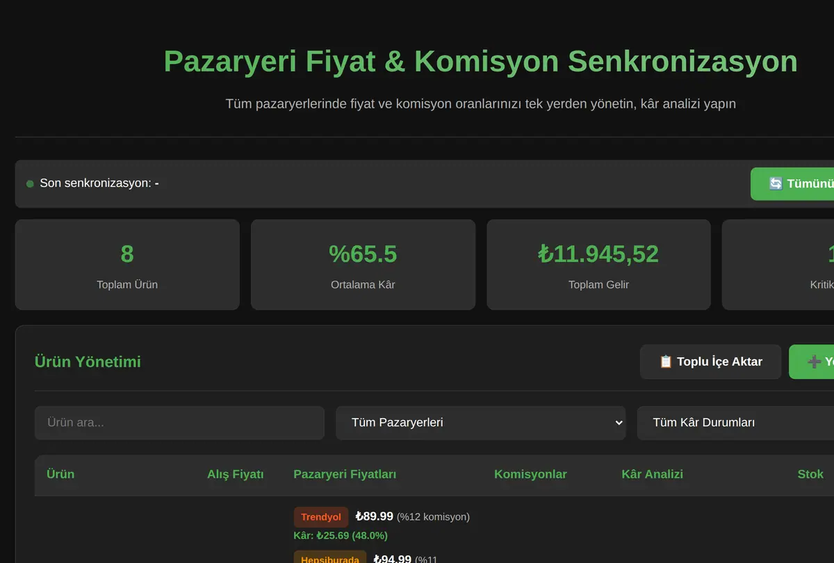
Task: Click the Hepsiburada marketplace badge
Action: [330, 557]
